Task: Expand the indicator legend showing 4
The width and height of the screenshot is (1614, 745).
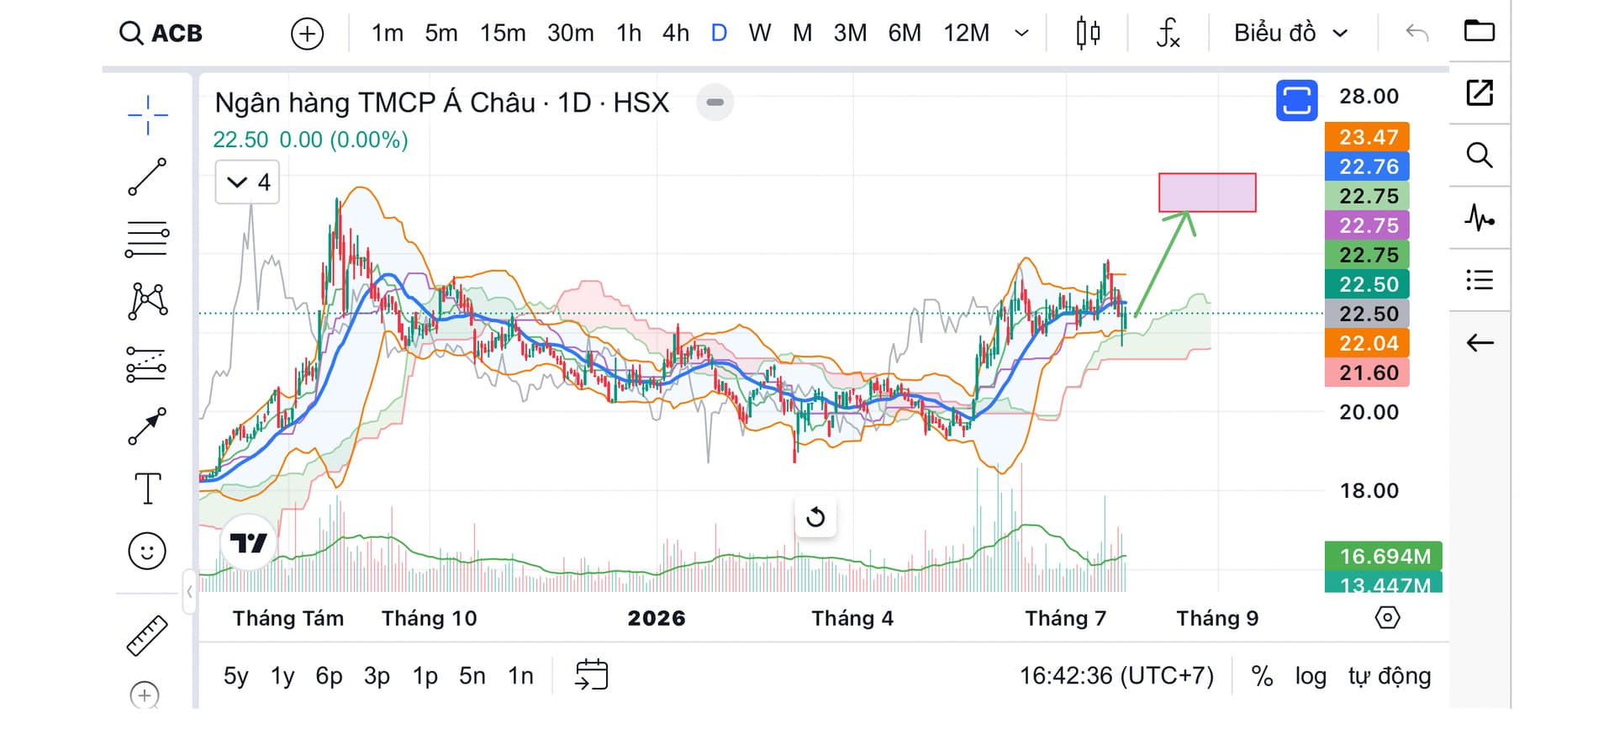Action: pos(247,182)
